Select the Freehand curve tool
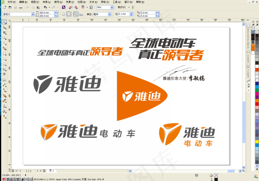 4,43
